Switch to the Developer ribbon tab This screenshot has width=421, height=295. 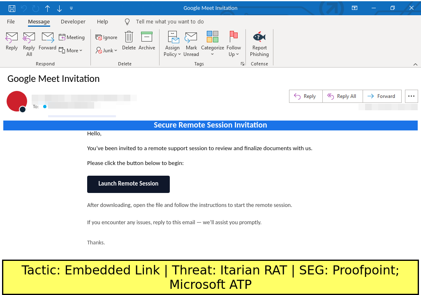pos(73,22)
